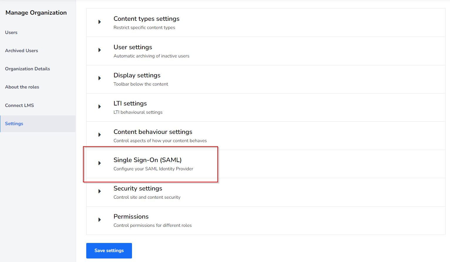Click the Display settings heading
This screenshot has width=450, height=262.
(137, 75)
